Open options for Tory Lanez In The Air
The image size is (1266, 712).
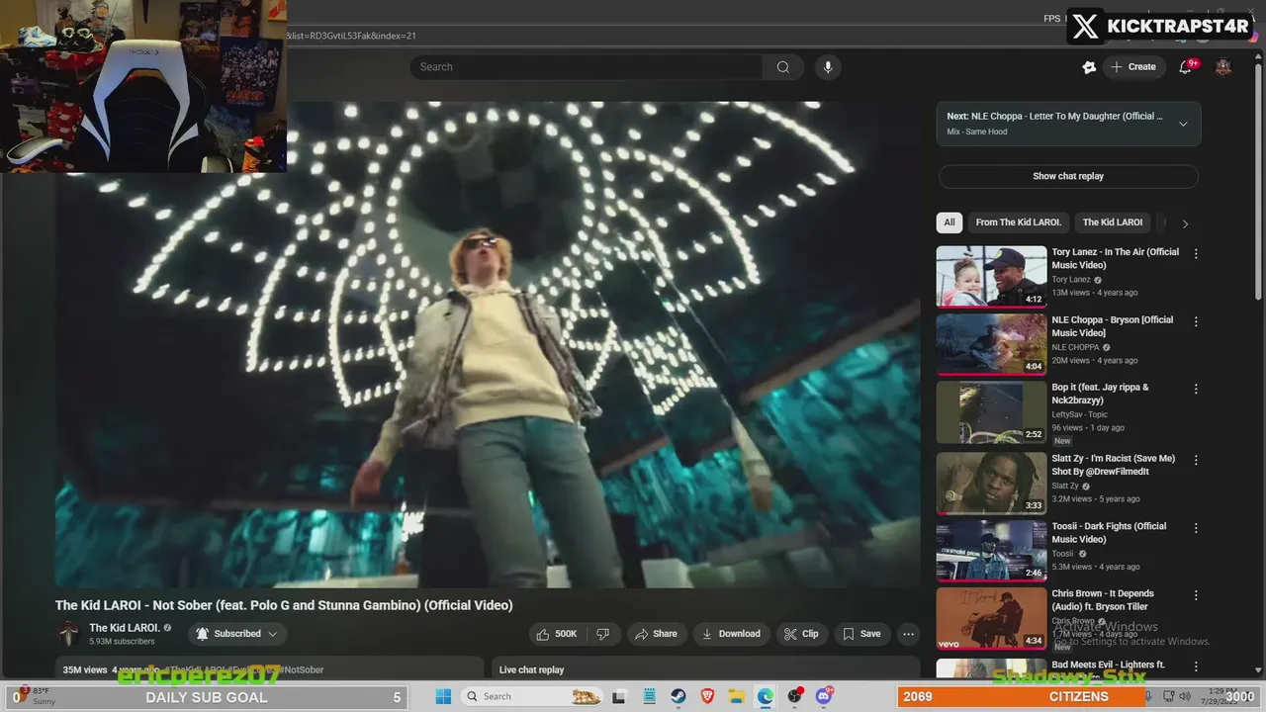[1196, 254]
